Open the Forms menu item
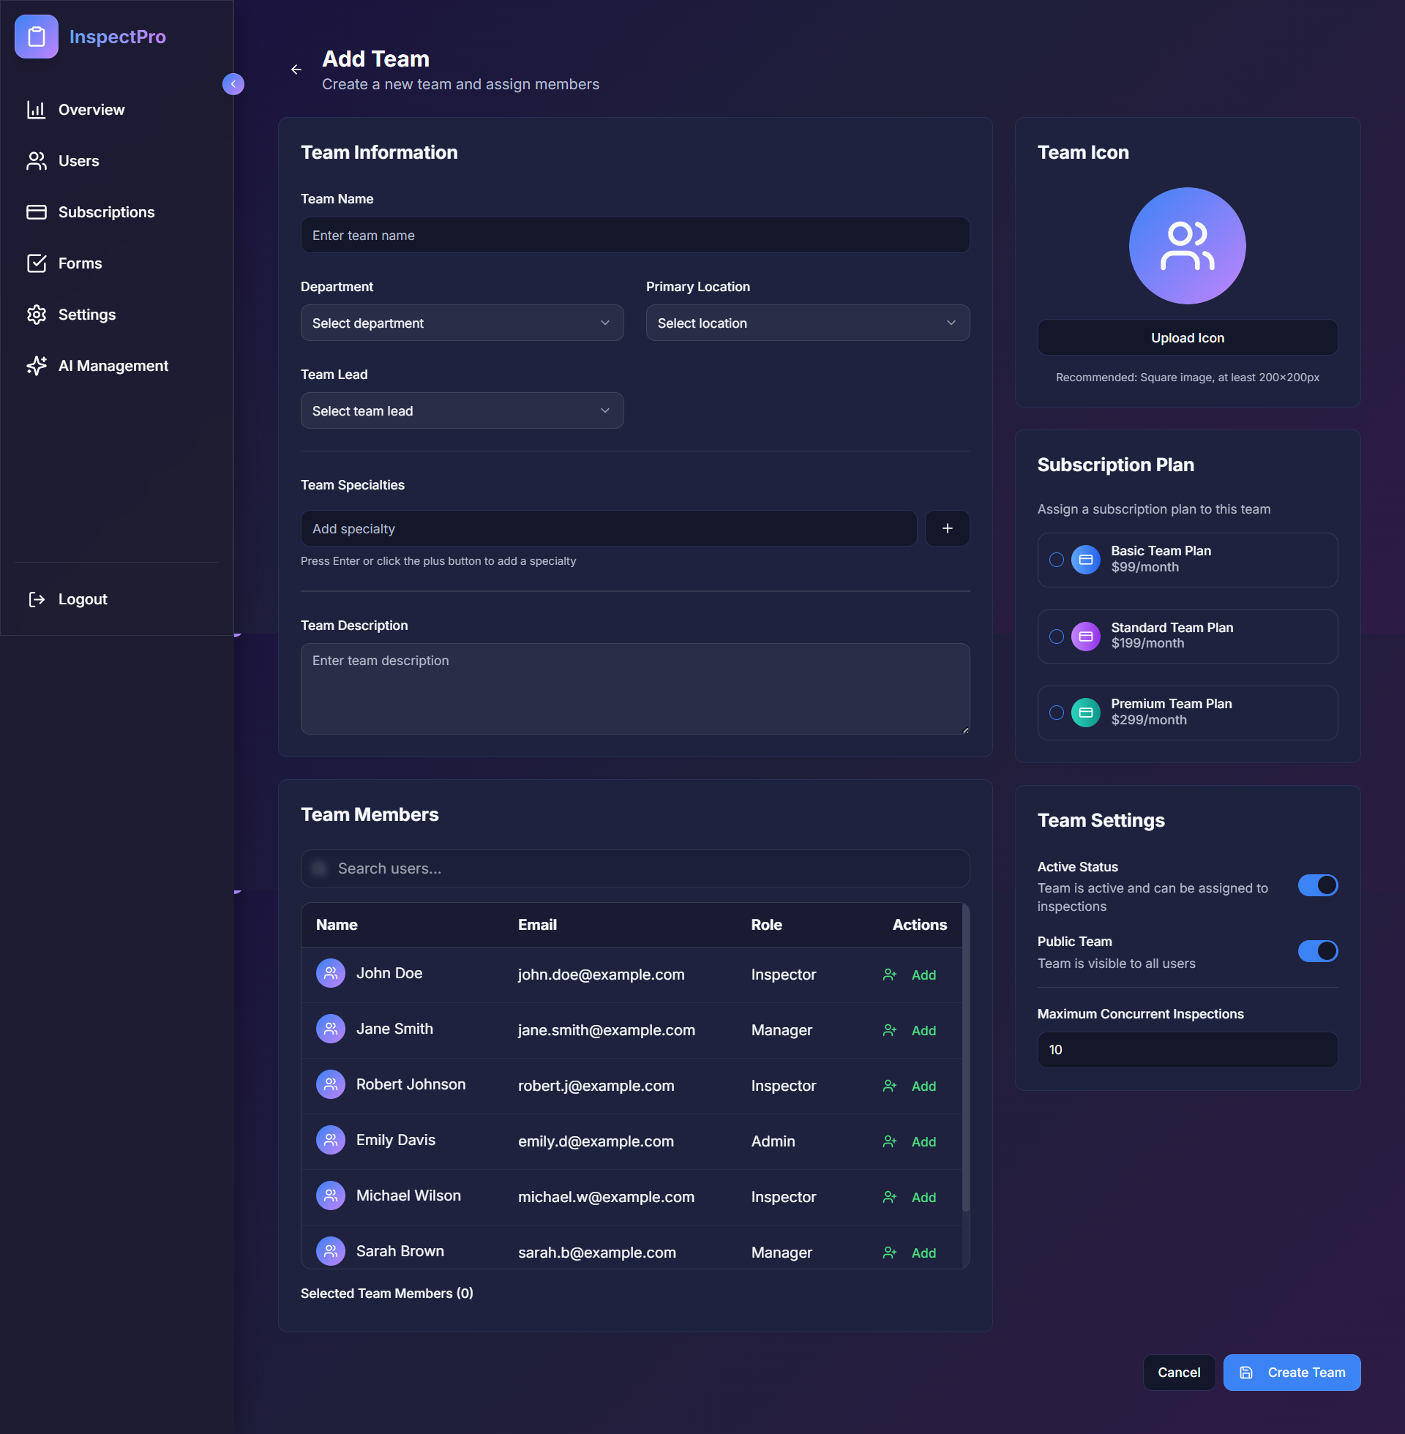 click(x=116, y=263)
